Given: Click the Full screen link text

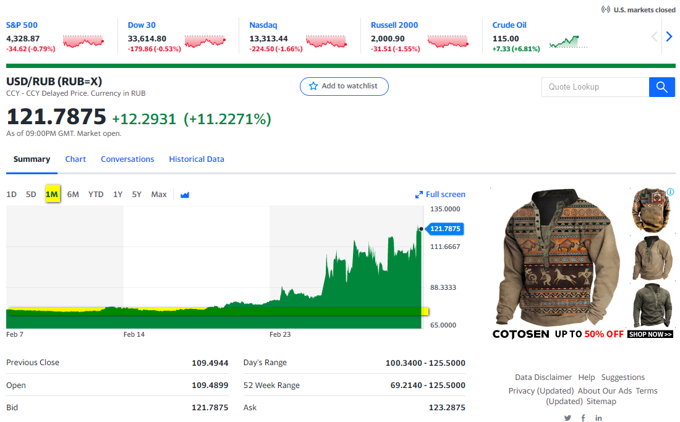Looking at the screenshot, I should (x=445, y=195).
